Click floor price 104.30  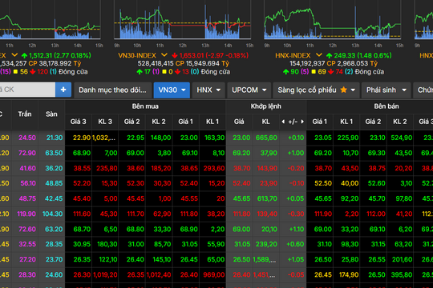coord(53,214)
